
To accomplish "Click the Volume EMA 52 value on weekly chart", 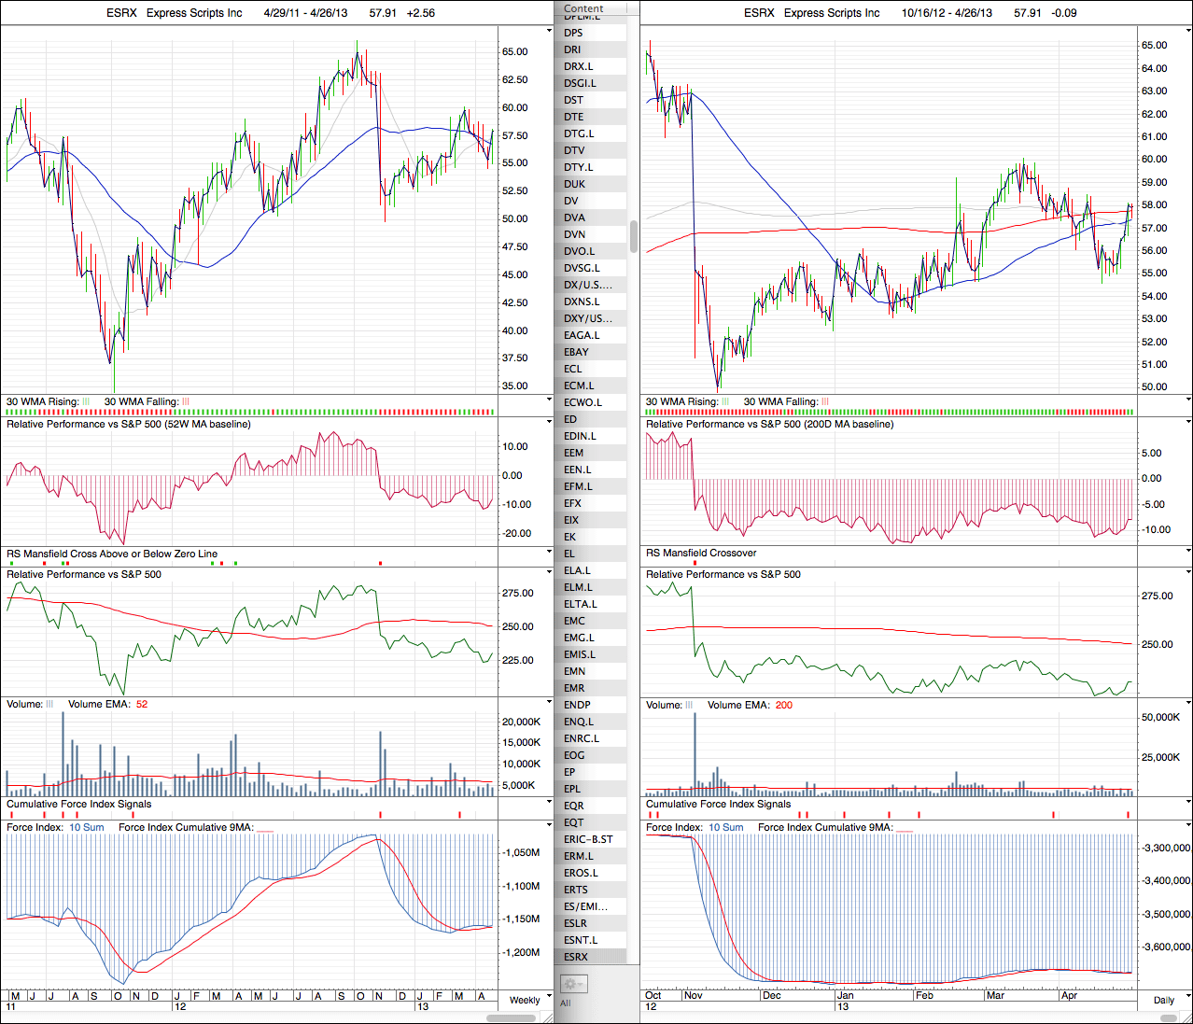I will (142, 705).
